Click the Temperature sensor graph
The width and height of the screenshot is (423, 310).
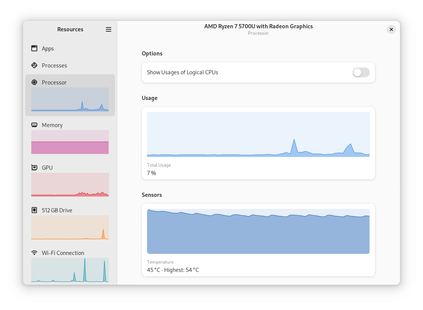click(258, 231)
